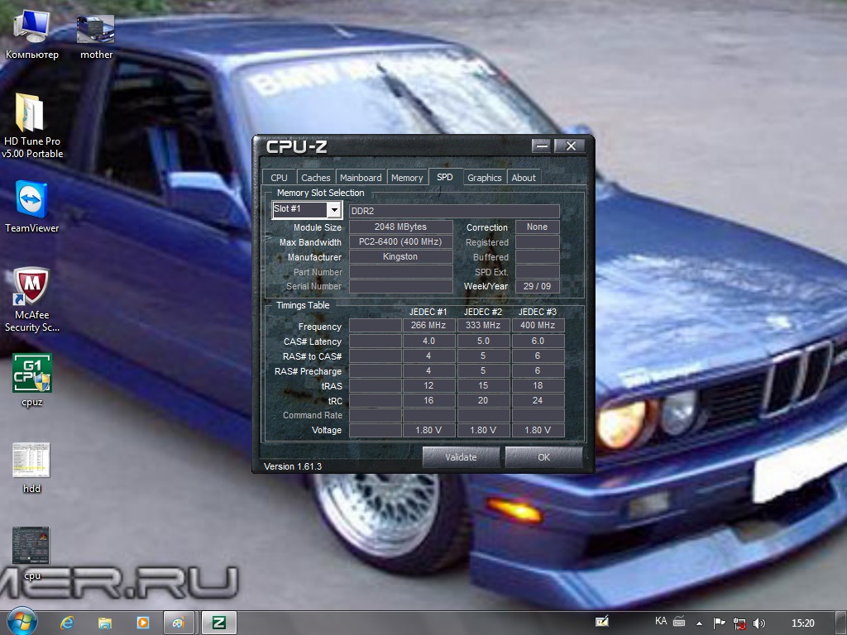Image resolution: width=847 pixels, height=635 pixels.
Task: Select the SPD tab
Action: 445,177
